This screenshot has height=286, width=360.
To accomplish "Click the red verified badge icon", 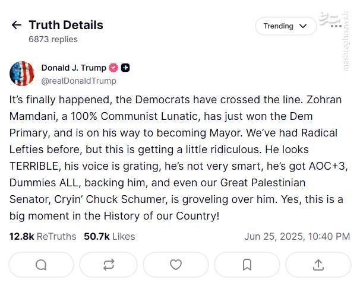I will pyautogui.click(x=113, y=68).
